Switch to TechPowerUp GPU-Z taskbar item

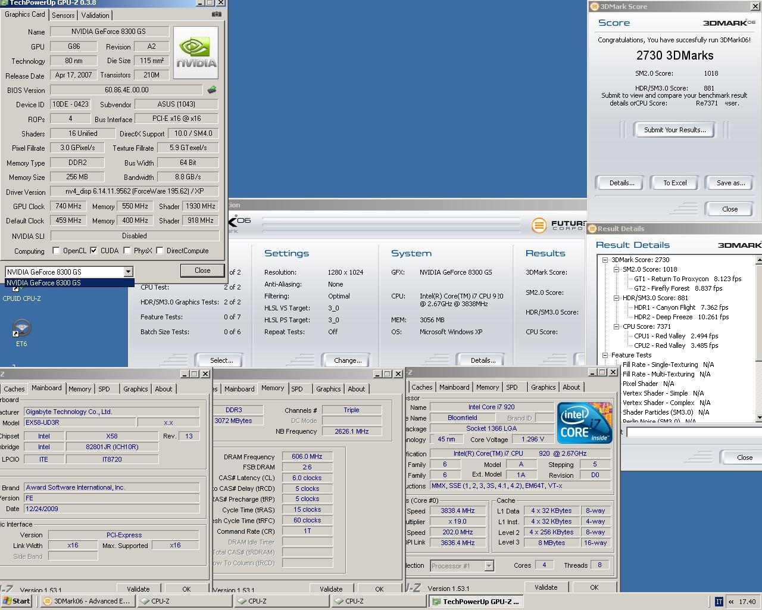(x=476, y=602)
